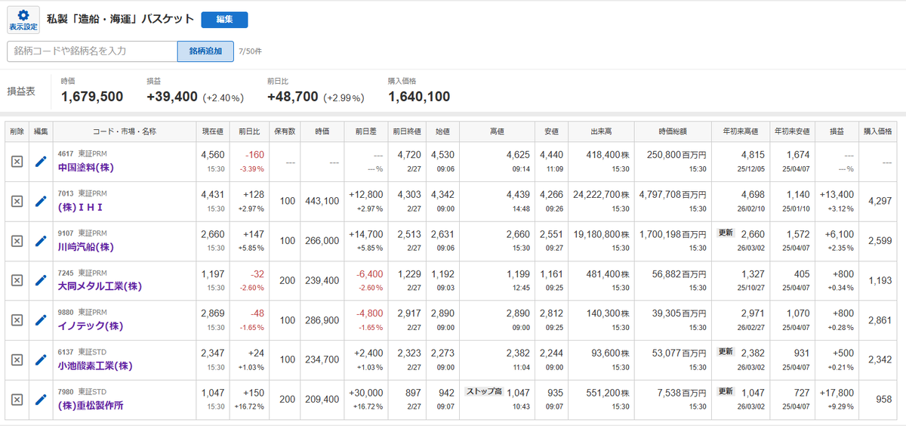Screen dimensions: 906x426
Task: Edit the IHI entry with the pencil icon
Action: [41, 201]
